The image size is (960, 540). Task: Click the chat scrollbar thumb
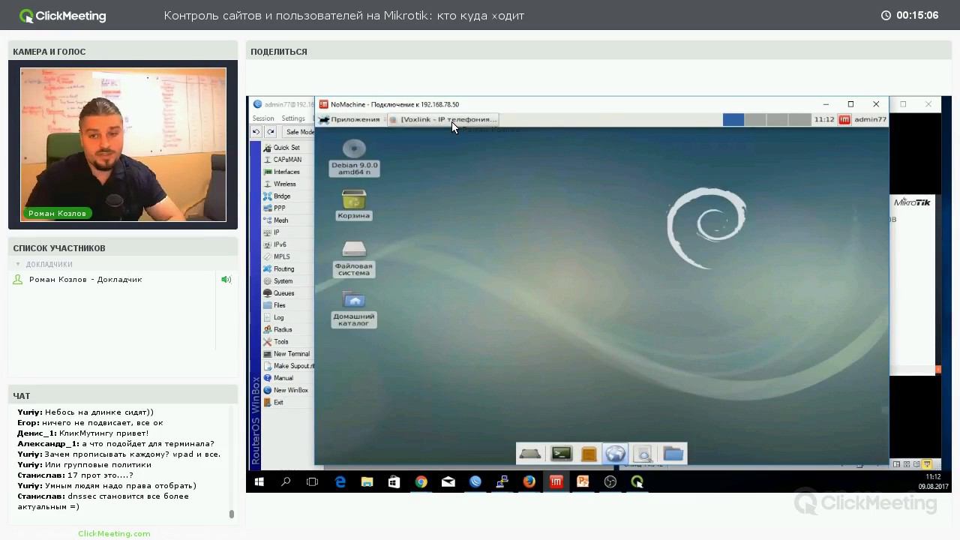coord(231,514)
